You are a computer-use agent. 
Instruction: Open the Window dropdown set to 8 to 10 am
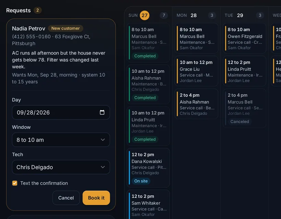[61, 140]
